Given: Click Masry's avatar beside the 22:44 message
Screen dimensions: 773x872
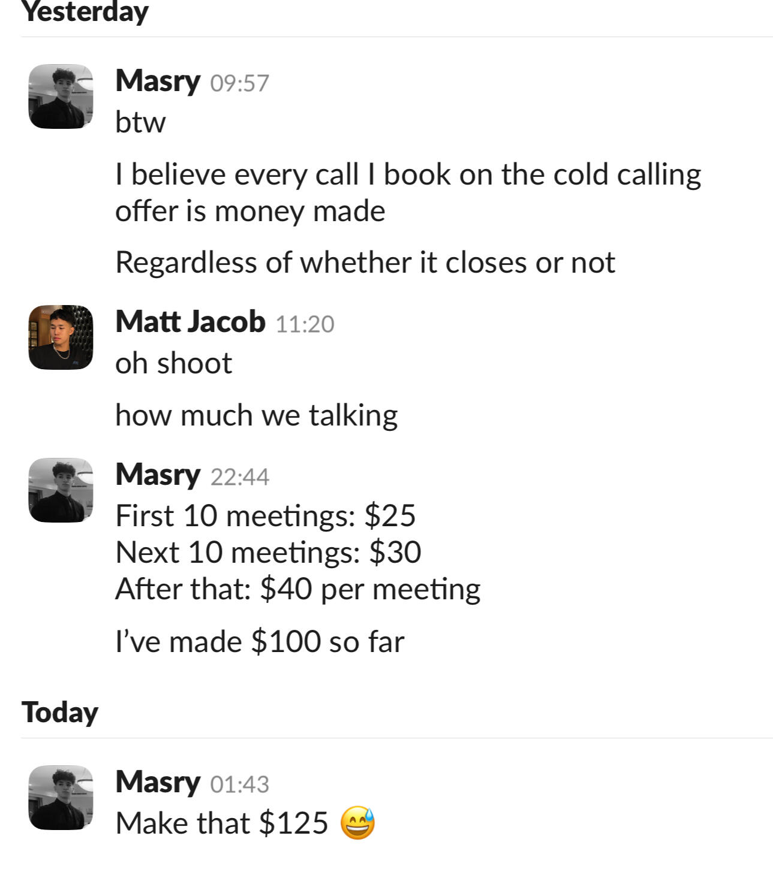Looking at the screenshot, I should pyautogui.click(x=61, y=490).
